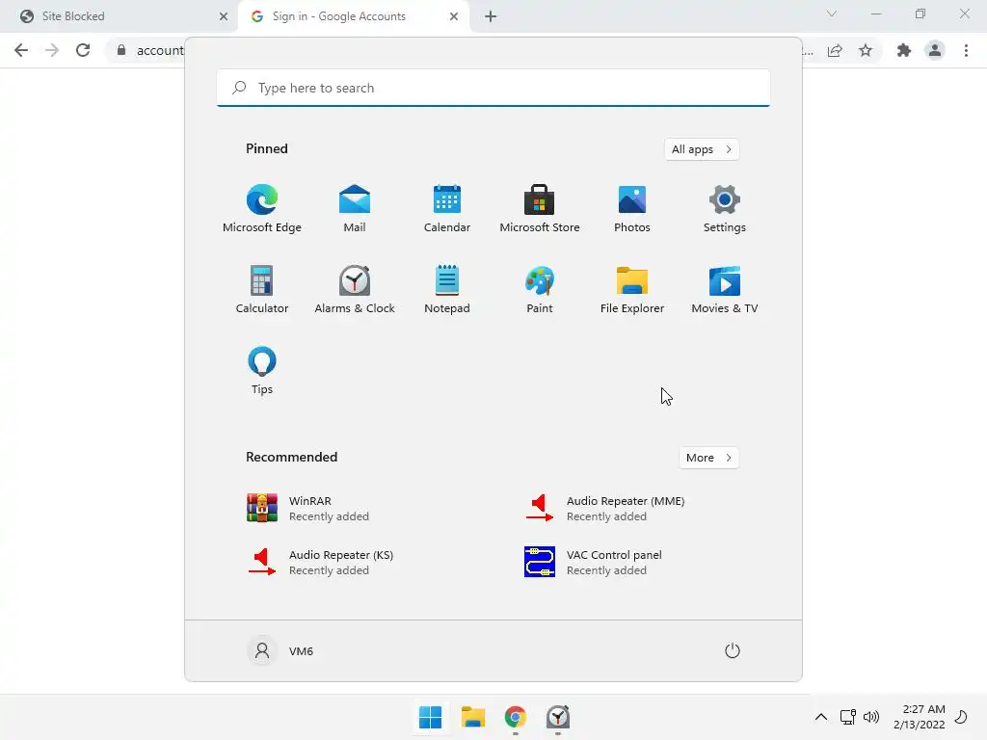Click the site lock icon in address bar

(121, 50)
